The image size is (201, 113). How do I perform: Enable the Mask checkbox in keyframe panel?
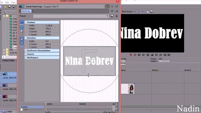click(22, 110)
